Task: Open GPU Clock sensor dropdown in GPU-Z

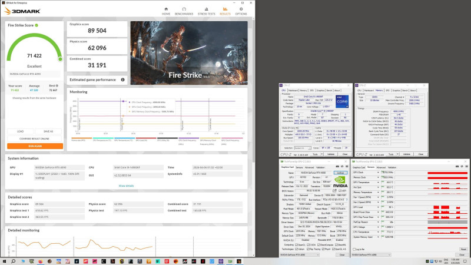Action: point(378,172)
